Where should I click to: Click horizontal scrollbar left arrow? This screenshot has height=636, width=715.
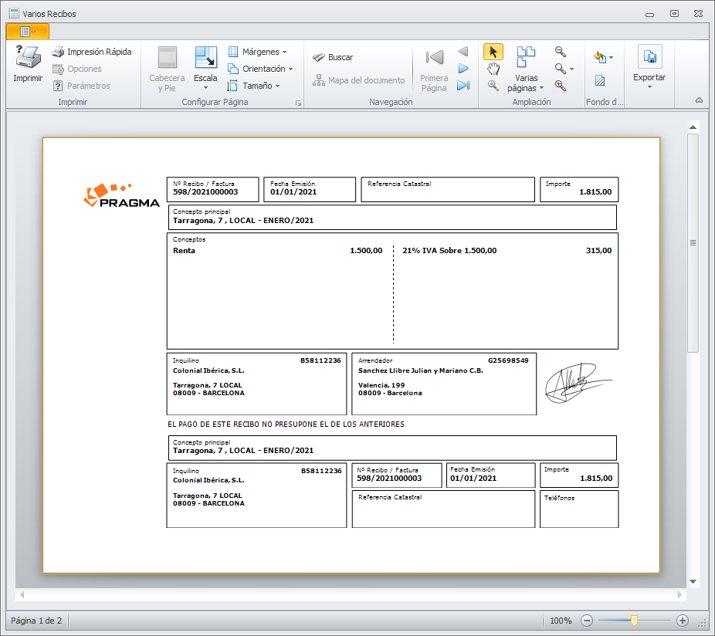point(22,594)
